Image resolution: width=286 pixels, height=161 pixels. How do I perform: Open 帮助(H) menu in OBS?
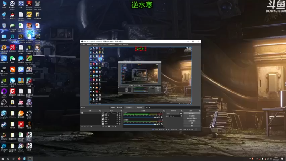pos(125,44)
